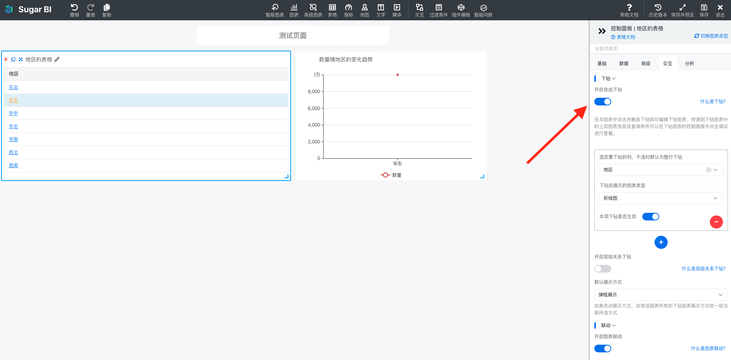Switch to the 高级 tab
The width and height of the screenshot is (731, 360).
tap(646, 64)
